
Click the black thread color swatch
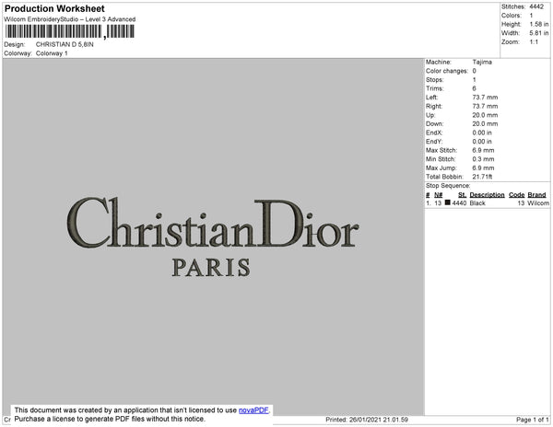(x=448, y=202)
